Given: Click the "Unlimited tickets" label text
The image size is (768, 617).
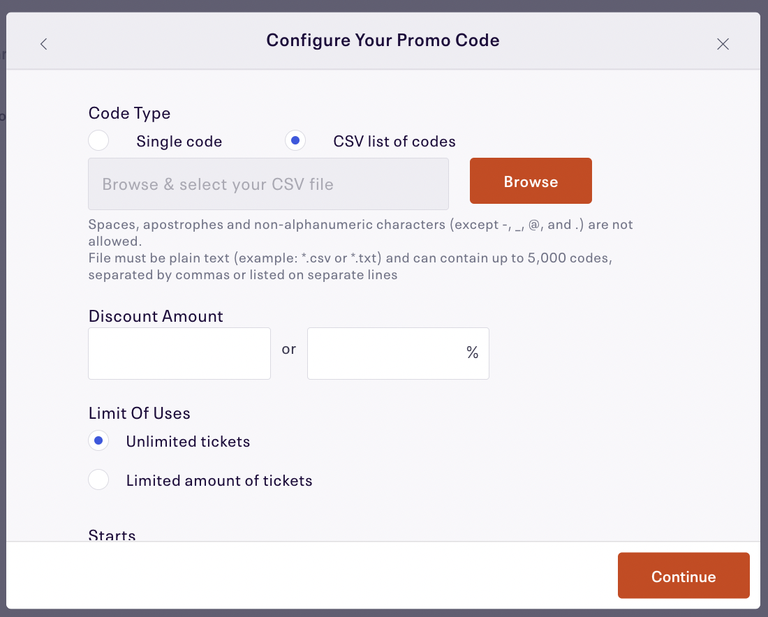Looking at the screenshot, I should tap(188, 442).
